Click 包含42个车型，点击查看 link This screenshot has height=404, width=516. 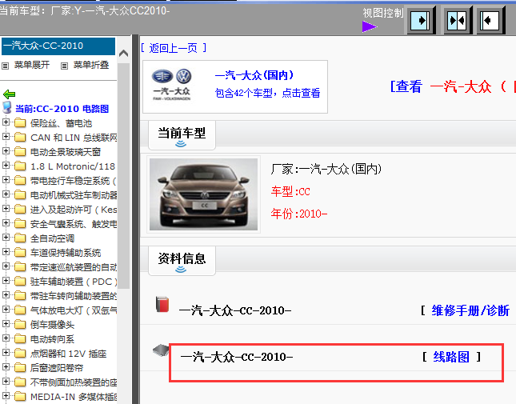[267, 93]
